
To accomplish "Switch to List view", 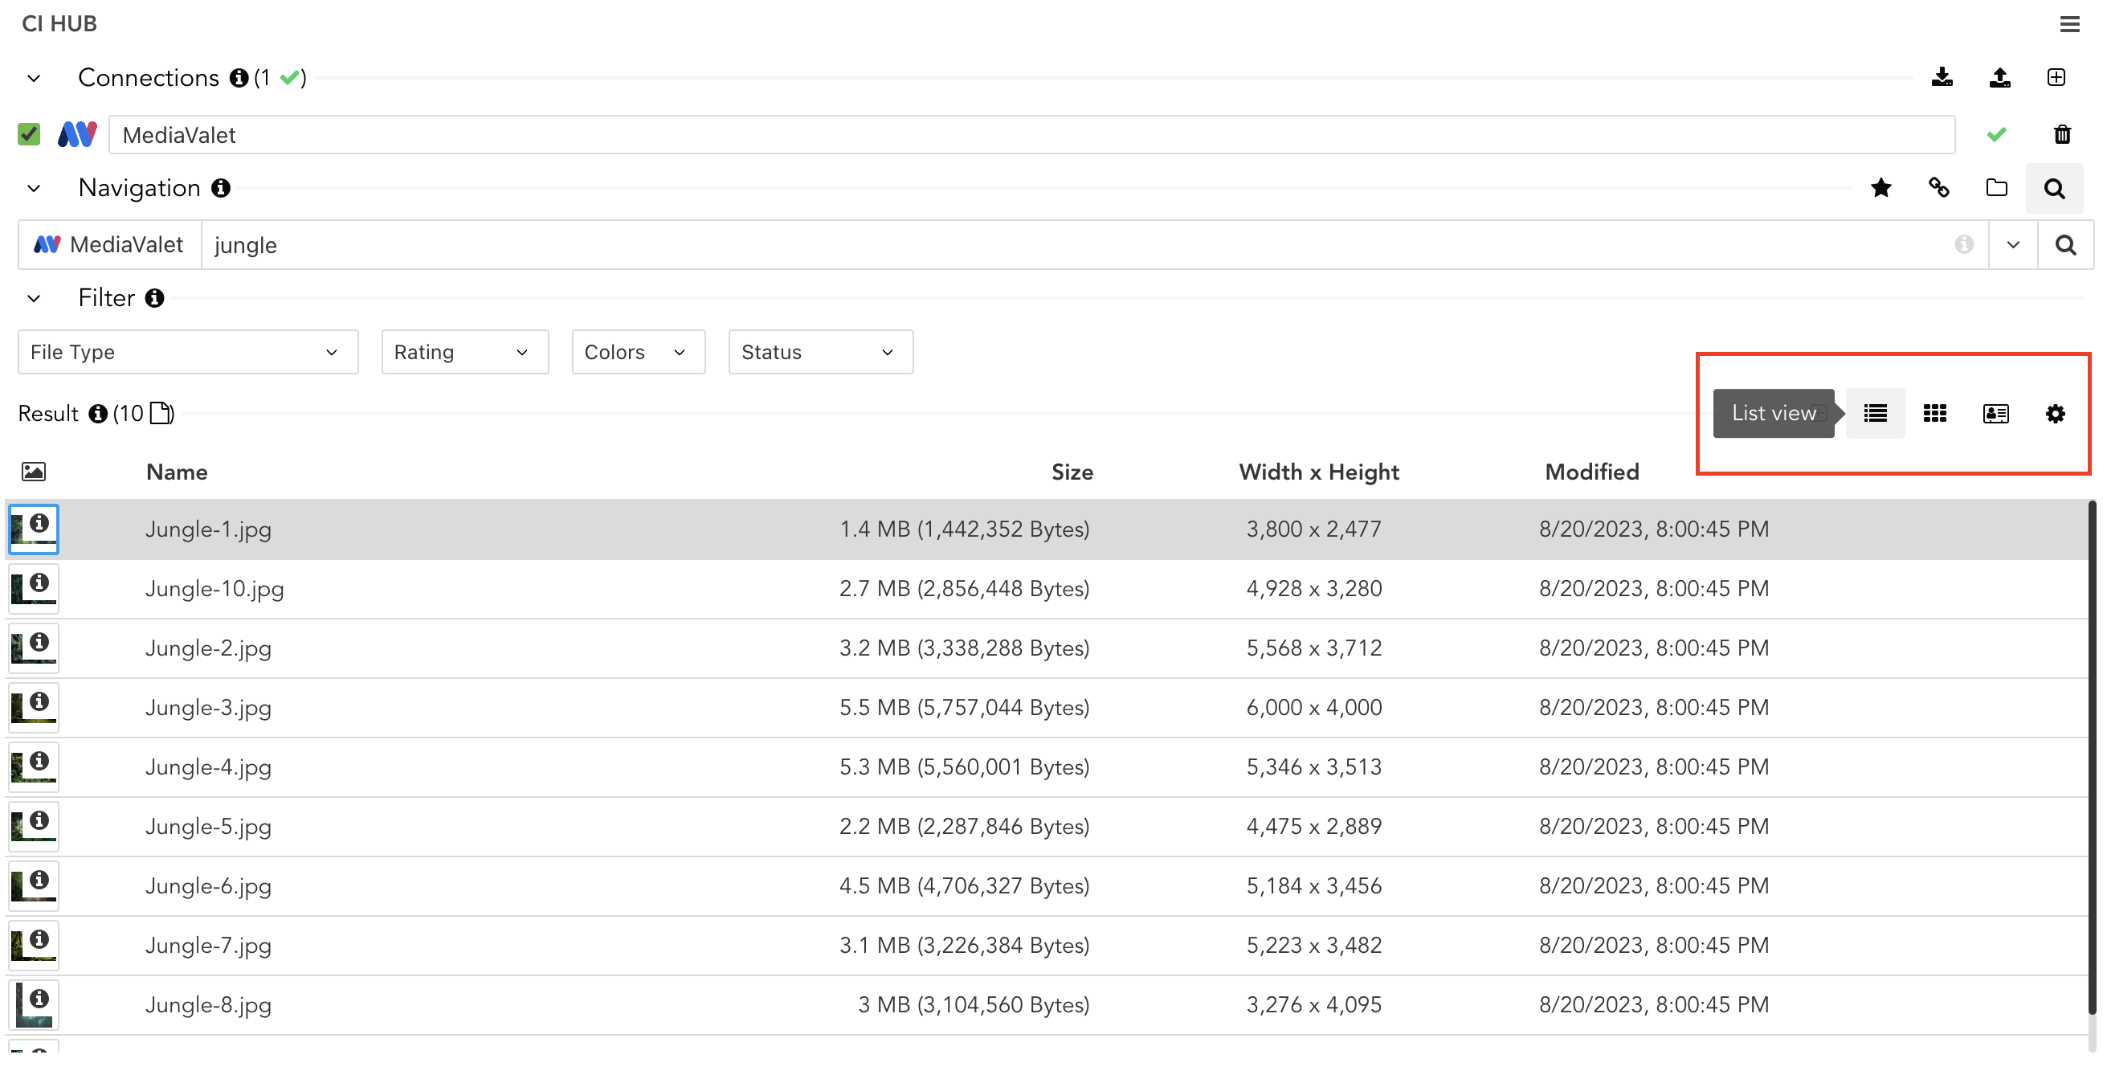I will coord(1875,413).
